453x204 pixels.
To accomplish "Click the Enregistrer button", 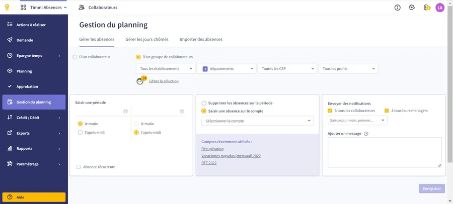I will (x=432, y=188).
